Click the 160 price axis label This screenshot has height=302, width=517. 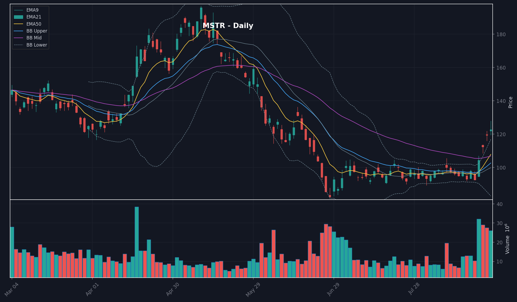point(501,68)
